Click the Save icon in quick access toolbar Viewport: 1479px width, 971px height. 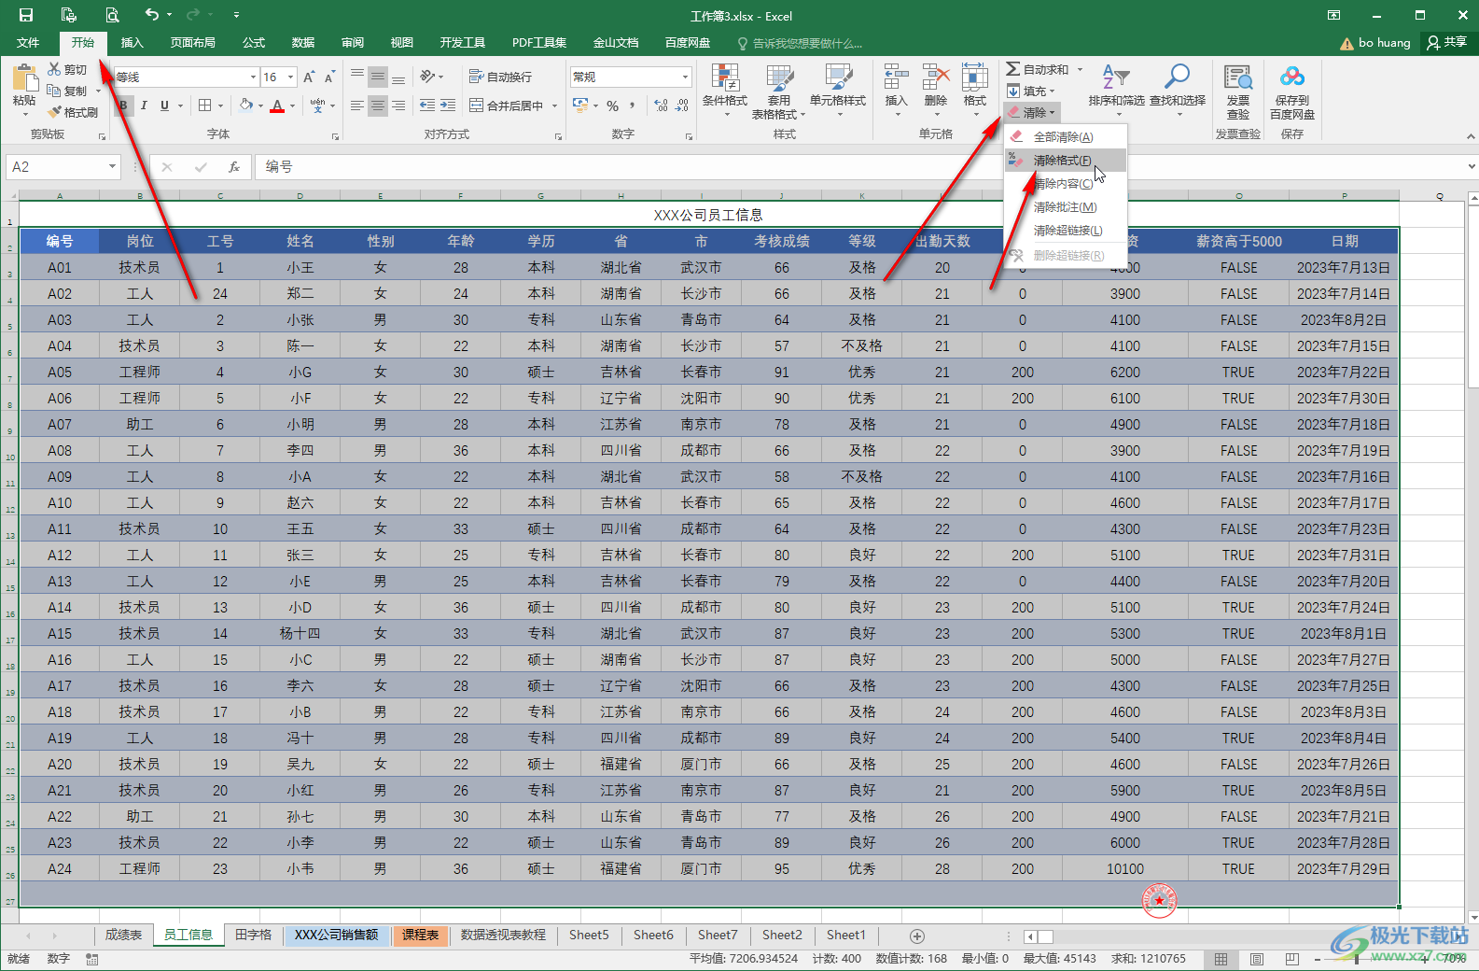click(x=26, y=15)
